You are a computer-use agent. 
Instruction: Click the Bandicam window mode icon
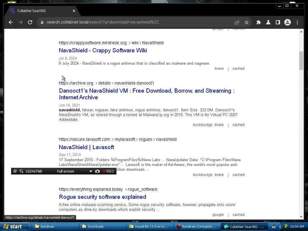15,171
